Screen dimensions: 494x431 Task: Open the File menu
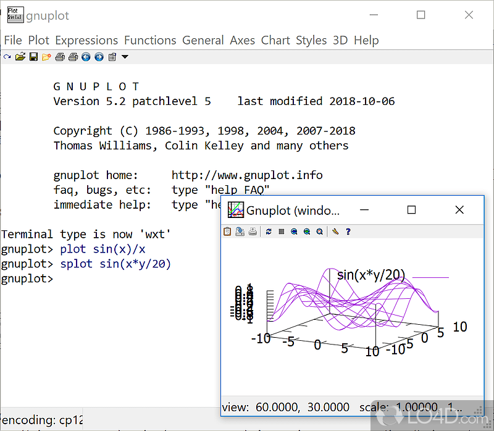pos(13,40)
